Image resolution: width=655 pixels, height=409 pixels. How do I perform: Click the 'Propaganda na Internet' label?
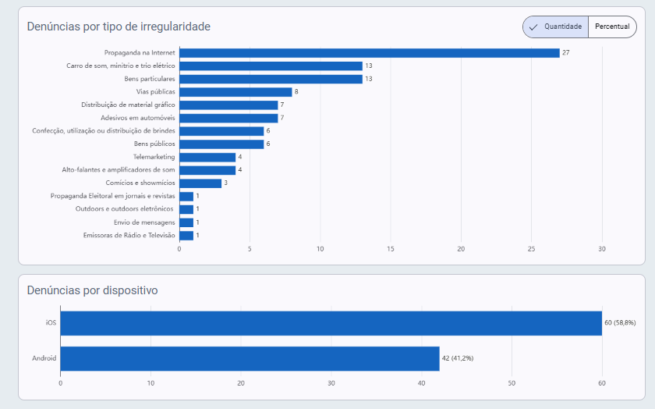140,53
